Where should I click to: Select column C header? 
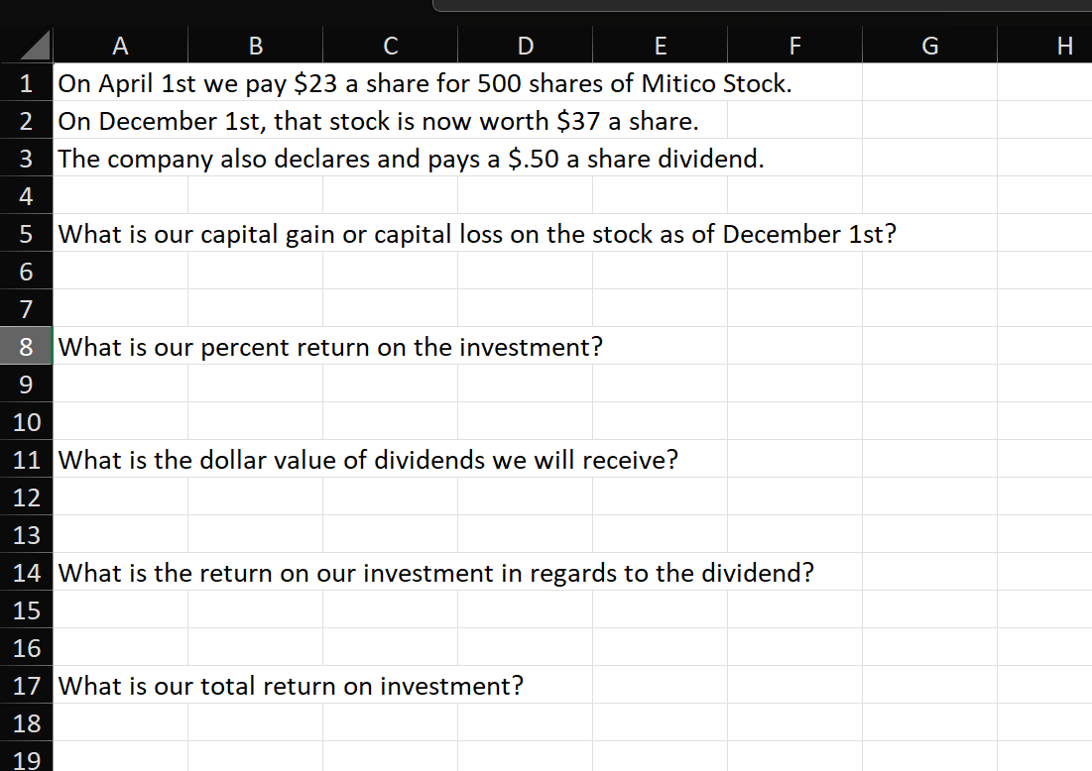tap(390, 46)
